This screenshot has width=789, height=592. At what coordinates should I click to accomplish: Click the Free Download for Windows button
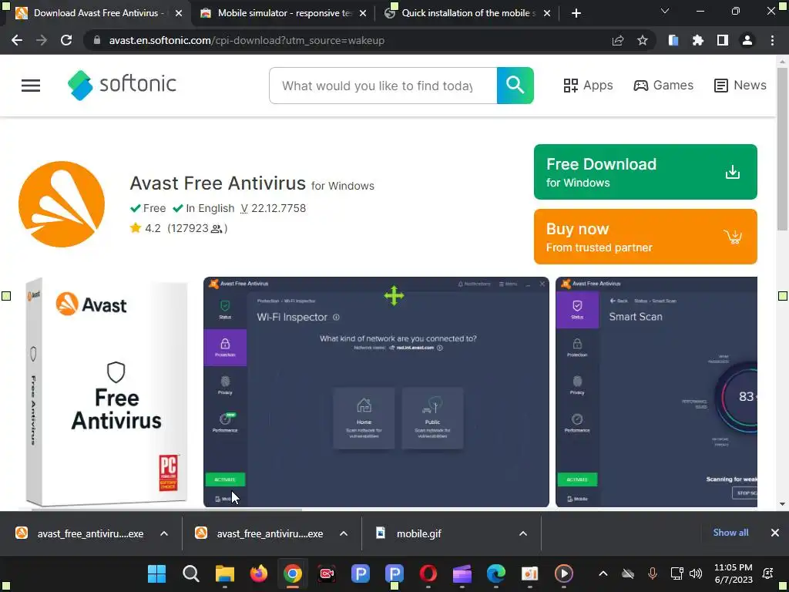pyautogui.click(x=645, y=172)
